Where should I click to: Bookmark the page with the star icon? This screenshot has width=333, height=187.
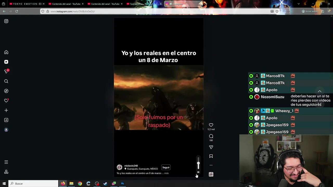point(277,11)
